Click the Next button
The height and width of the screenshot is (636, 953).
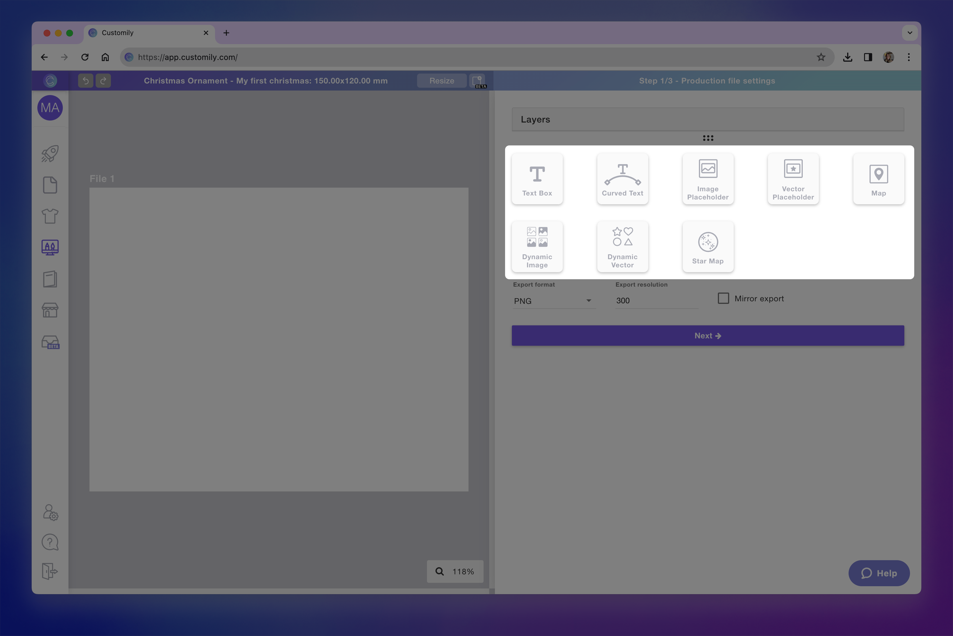pyautogui.click(x=708, y=336)
